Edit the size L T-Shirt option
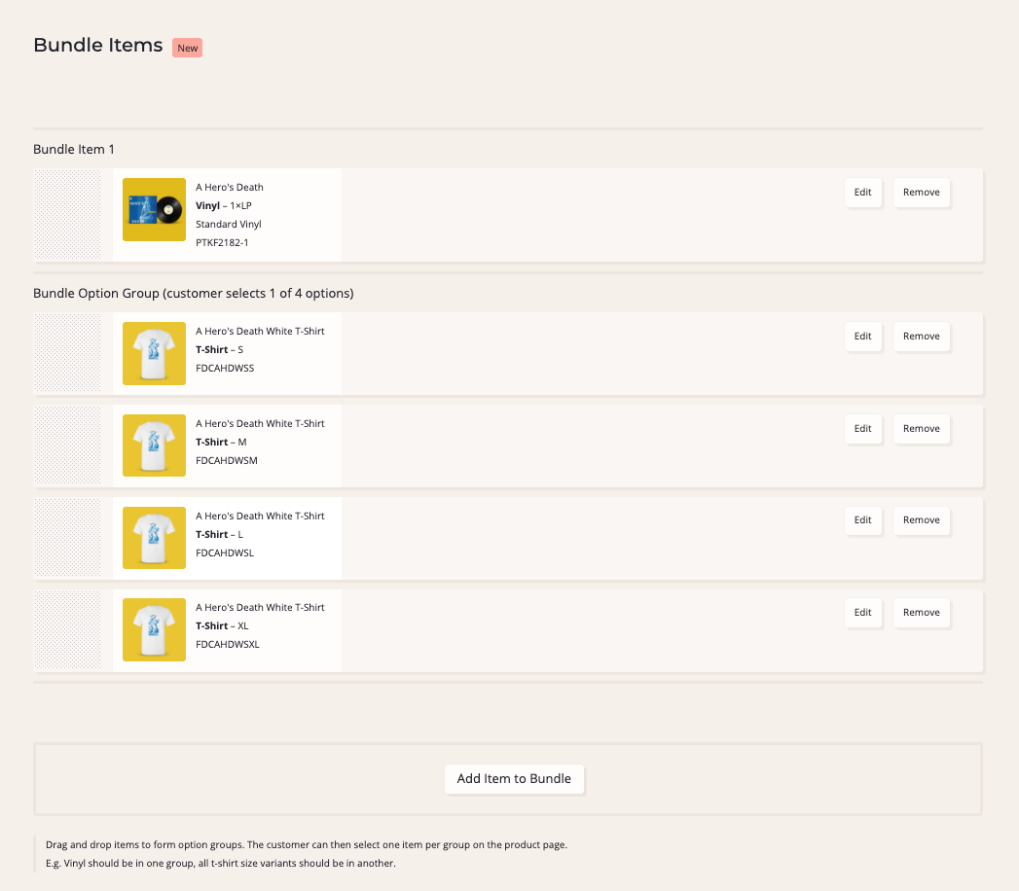The height and width of the screenshot is (891, 1019). (862, 520)
